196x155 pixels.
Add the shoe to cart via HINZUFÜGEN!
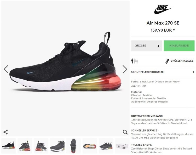[x=179, y=46]
